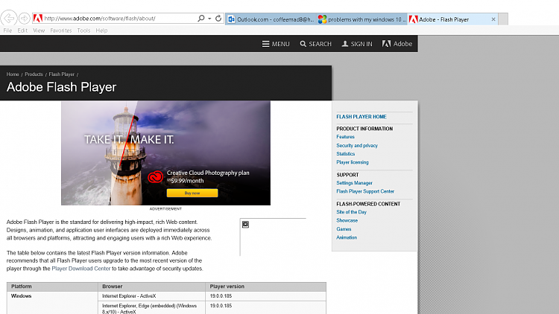This screenshot has width=559, height=314.
Task: Open the Favorites menu
Action: (x=61, y=31)
